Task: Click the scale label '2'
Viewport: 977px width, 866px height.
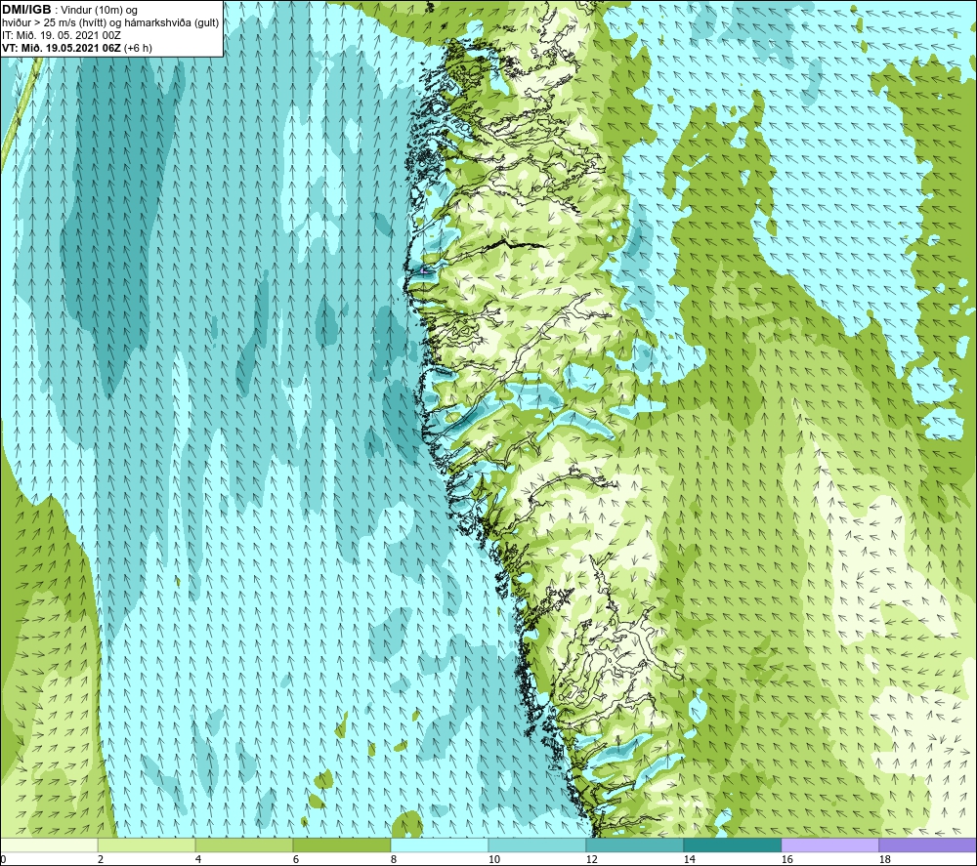Action: (101, 859)
